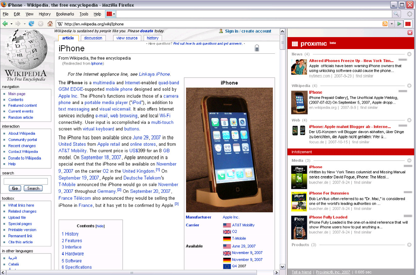Go to the browser Home page

50,24
